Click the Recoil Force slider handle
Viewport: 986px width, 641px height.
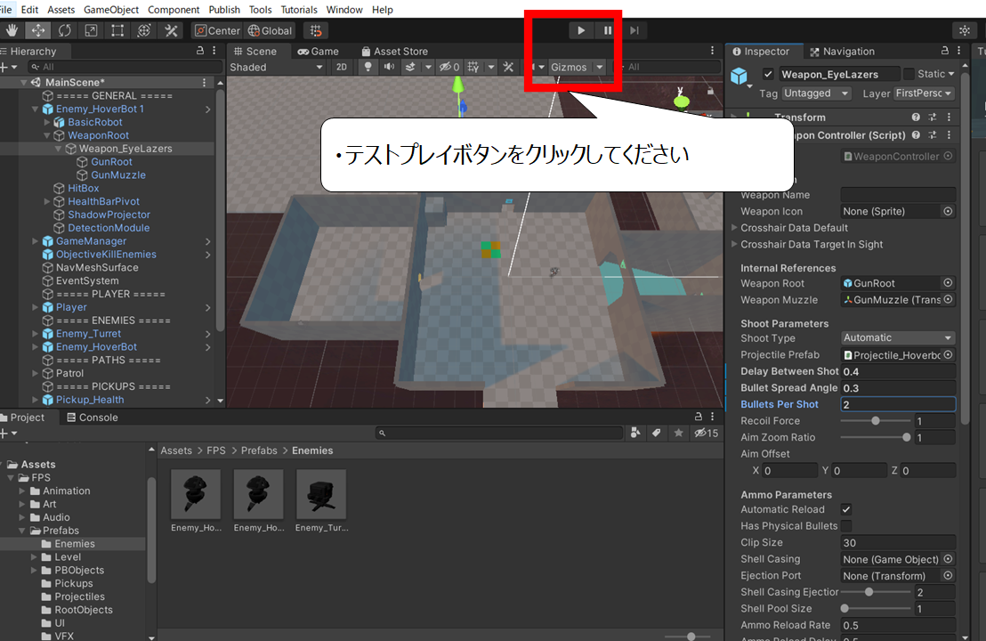pos(876,420)
